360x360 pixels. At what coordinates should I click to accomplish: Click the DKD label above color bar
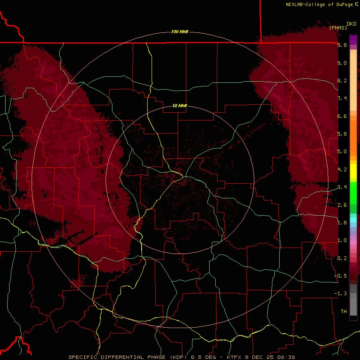pyautogui.click(x=352, y=24)
